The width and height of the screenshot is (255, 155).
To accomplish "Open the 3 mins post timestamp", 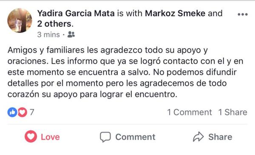I will [x=48, y=34].
